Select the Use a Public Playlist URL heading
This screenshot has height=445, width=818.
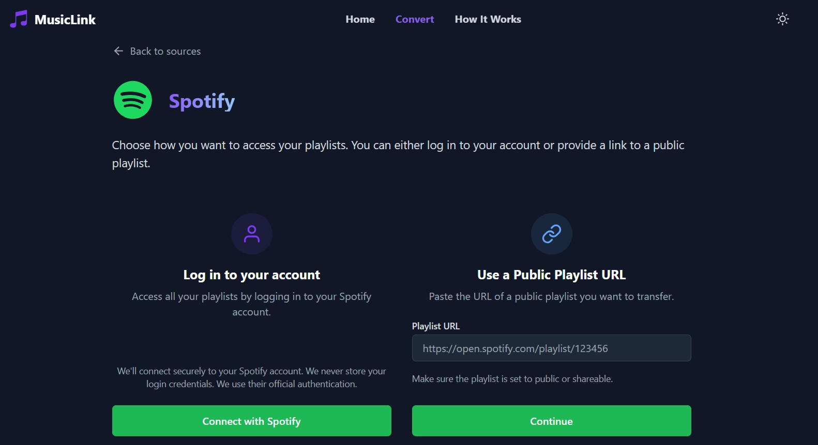point(551,275)
